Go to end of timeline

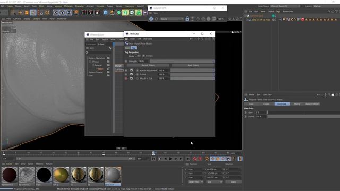coord(188,159)
